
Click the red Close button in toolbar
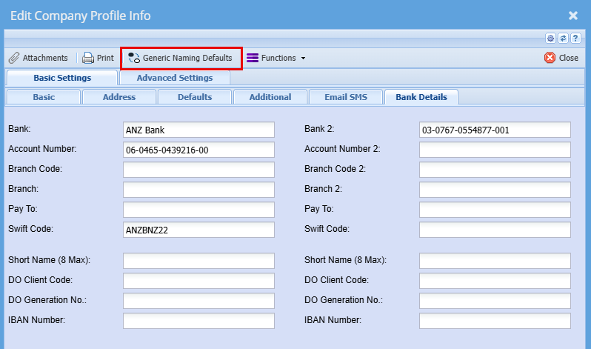pyautogui.click(x=561, y=58)
